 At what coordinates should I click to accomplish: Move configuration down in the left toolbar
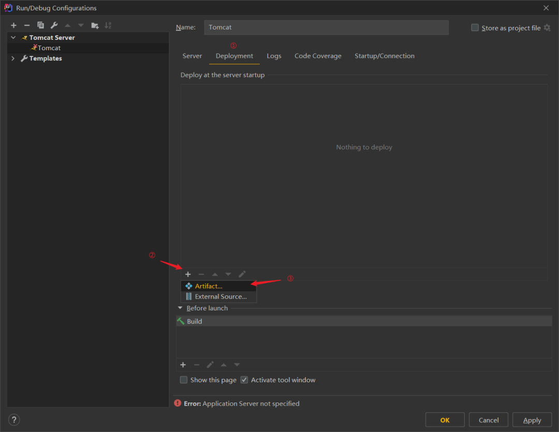point(81,25)
